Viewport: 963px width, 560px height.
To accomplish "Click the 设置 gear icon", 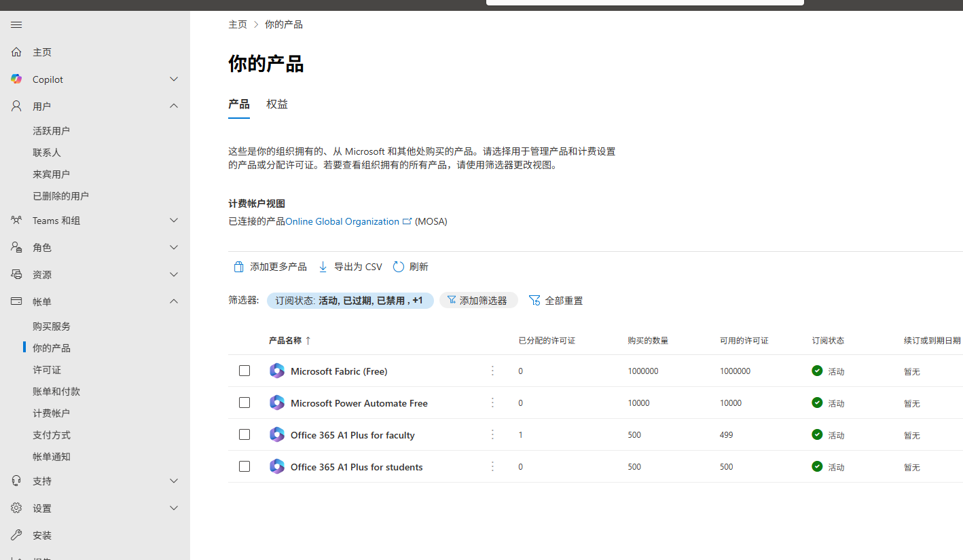I will tap(16, 508).
